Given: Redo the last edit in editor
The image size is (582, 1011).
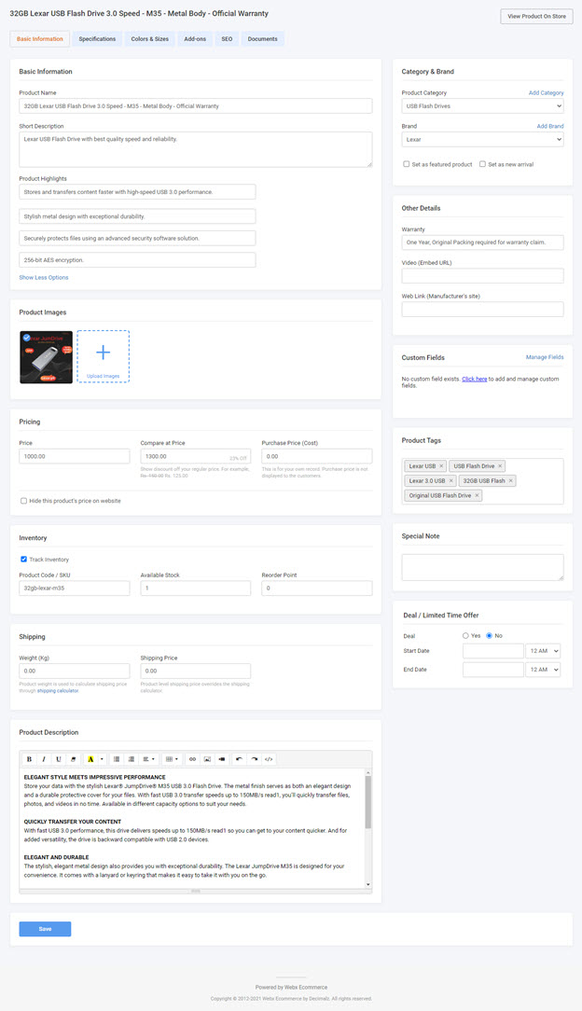Looking at the screenshot, I should click(x=254, y=759).
